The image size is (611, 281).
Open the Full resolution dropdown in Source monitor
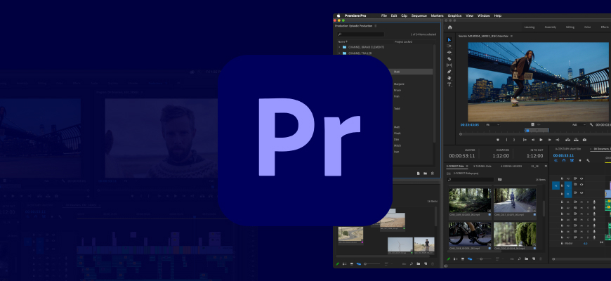point(579,125)
